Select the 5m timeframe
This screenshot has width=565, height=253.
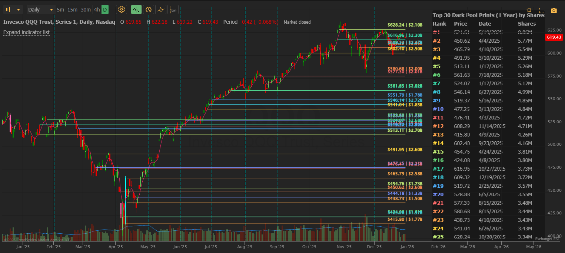tap(60, 9)
